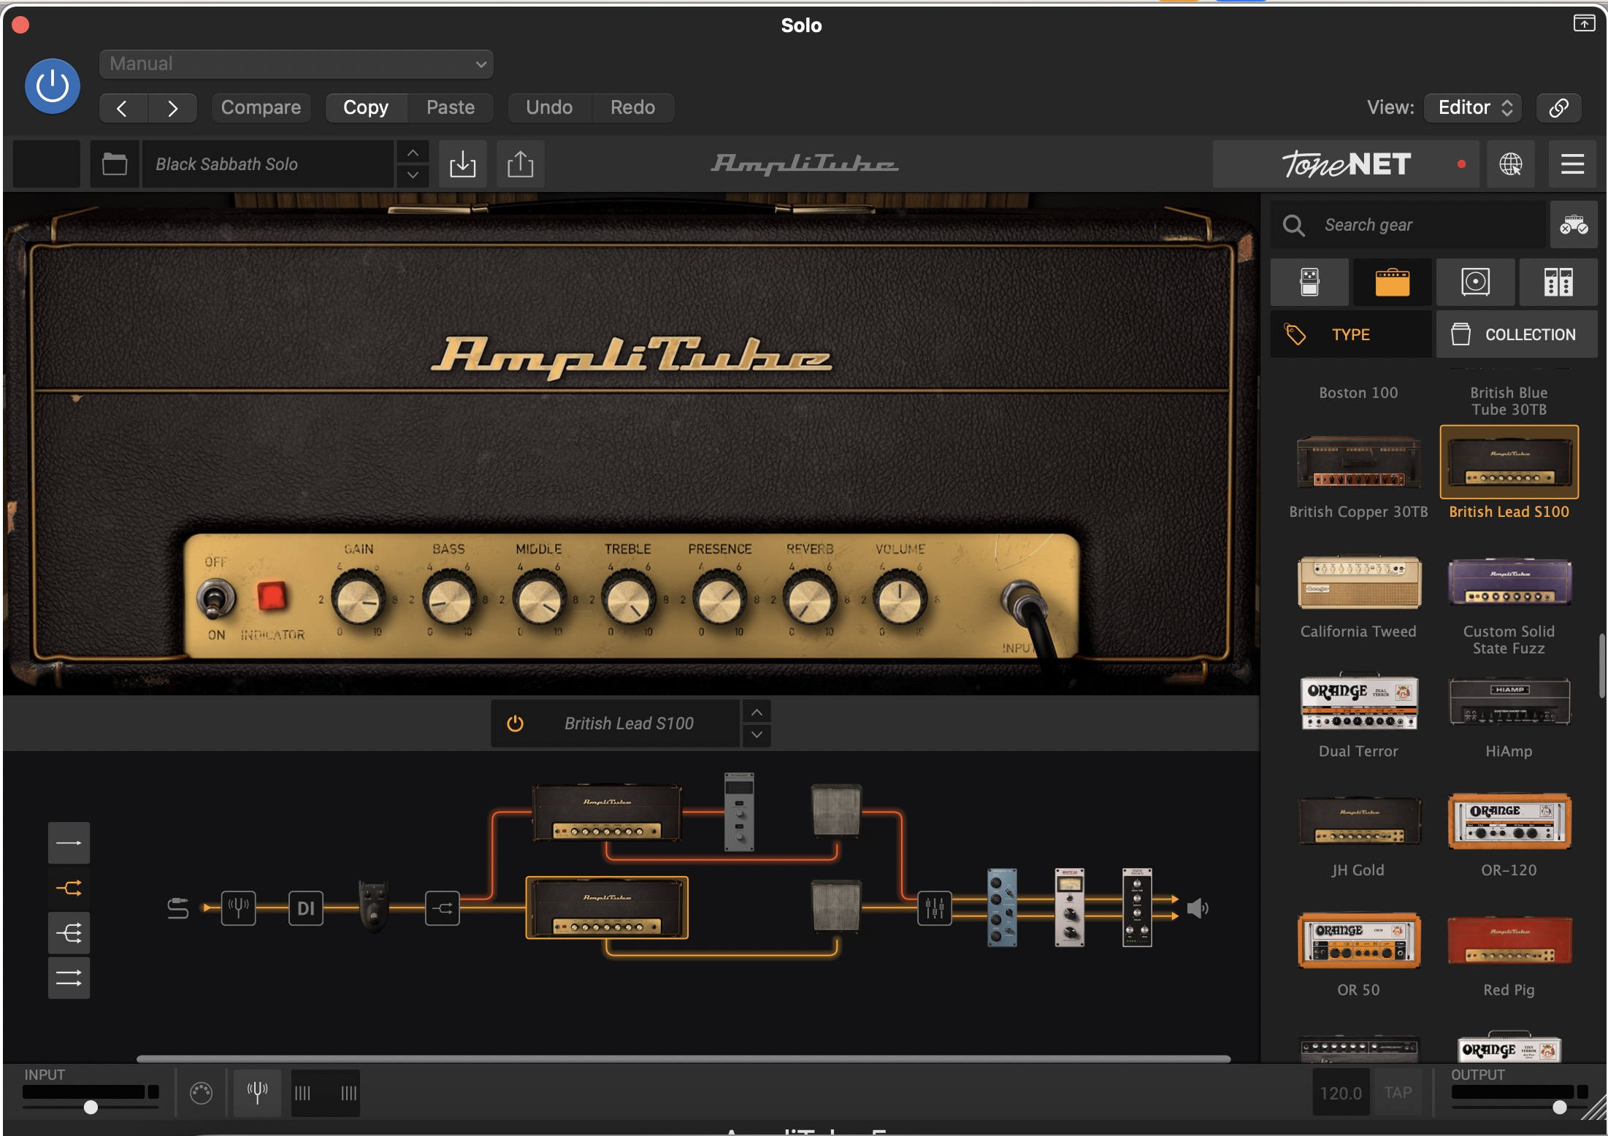Go to previous preset arrow
Screen dimensions: 1608x1136
coord(123,108)
